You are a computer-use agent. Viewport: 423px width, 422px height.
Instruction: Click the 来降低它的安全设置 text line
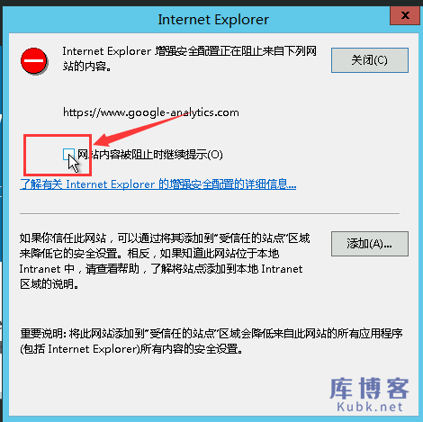(x=149, y=254)
